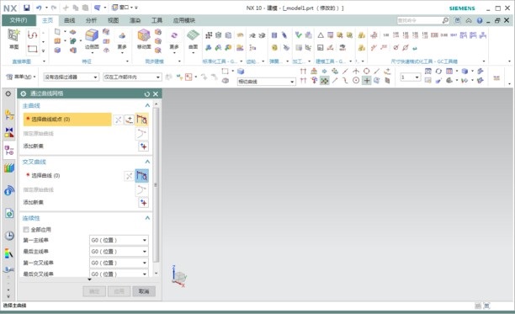The height and width of the screenshot is (314, 515).
Task: Collapse the 连续性 section
Action: pos(147,218)
